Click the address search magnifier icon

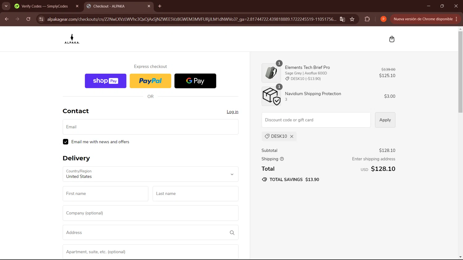click(x=232, y=233)
